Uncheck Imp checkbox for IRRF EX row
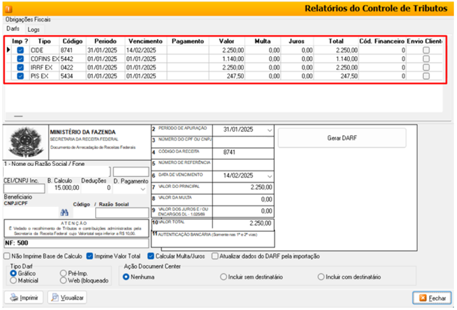Viewport: 457px width, 310px height. click(20, 68)
